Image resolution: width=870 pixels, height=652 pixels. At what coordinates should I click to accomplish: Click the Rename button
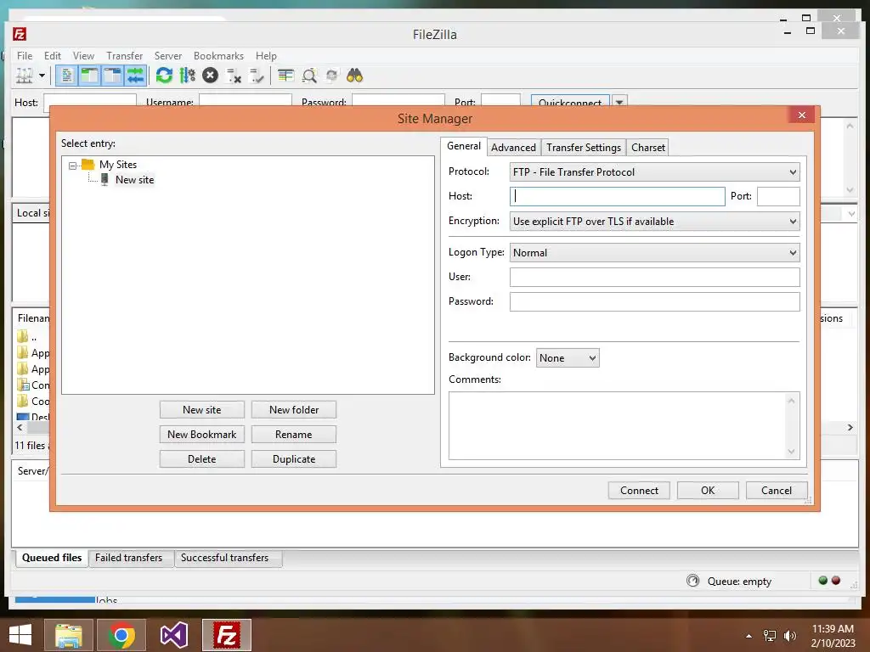pyautogui.click(x=294, y=435)
